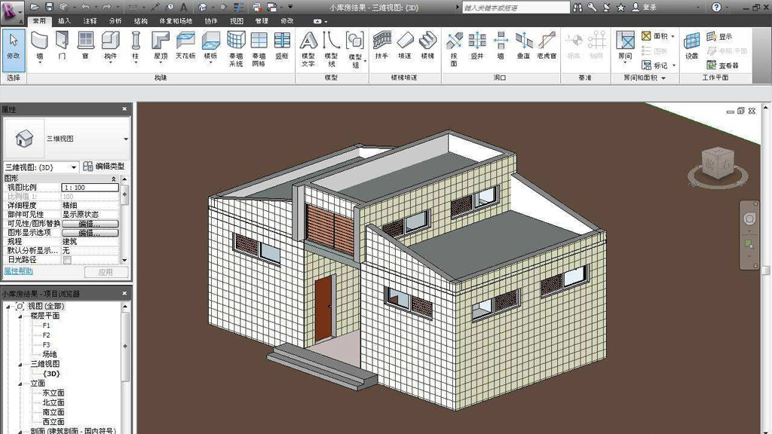Select the 门 (Door) tool in ribbon
The image size is (772, 434).
click(x=62, y=44)
